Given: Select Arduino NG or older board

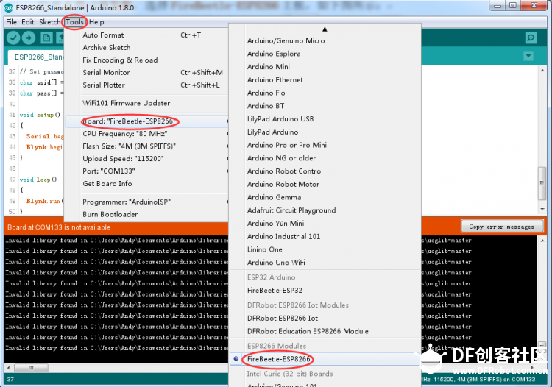Looking at the screenshot, I should tap(325, 158).
